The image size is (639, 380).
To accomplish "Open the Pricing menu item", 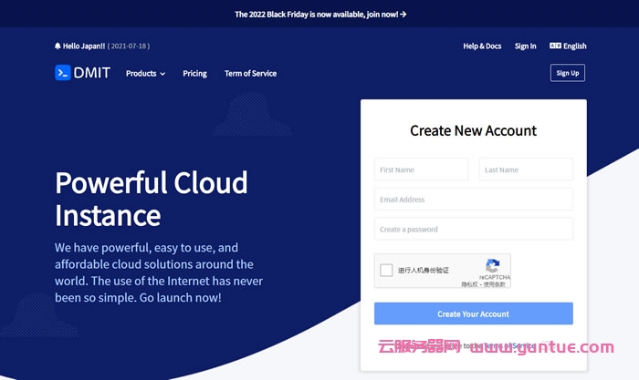I will 194,74.
